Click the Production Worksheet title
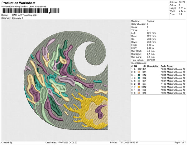 click(18, 3)
